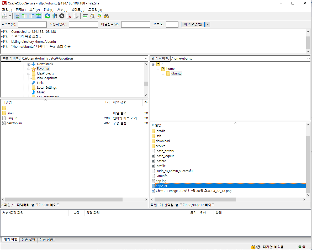This screenshot has height=250, width=312.
Task: Toggle local directory tree display
Action: (x=24, y=16)
